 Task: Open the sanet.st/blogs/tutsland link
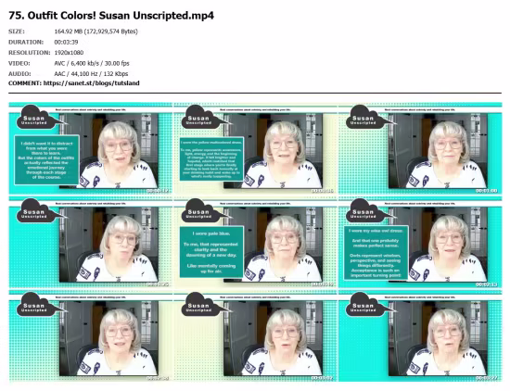click(92, 83)
